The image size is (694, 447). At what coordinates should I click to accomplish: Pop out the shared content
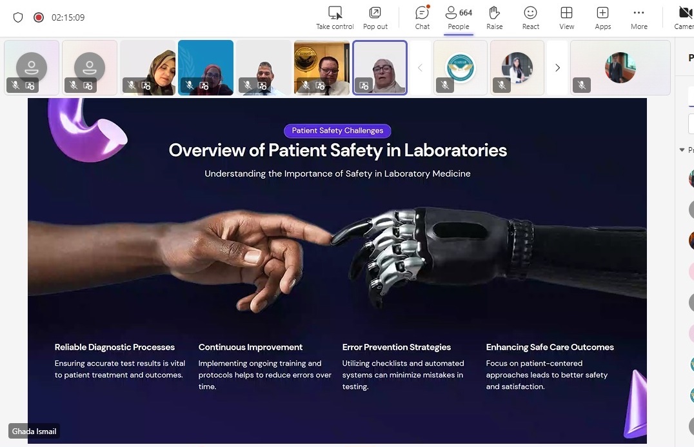375,17
